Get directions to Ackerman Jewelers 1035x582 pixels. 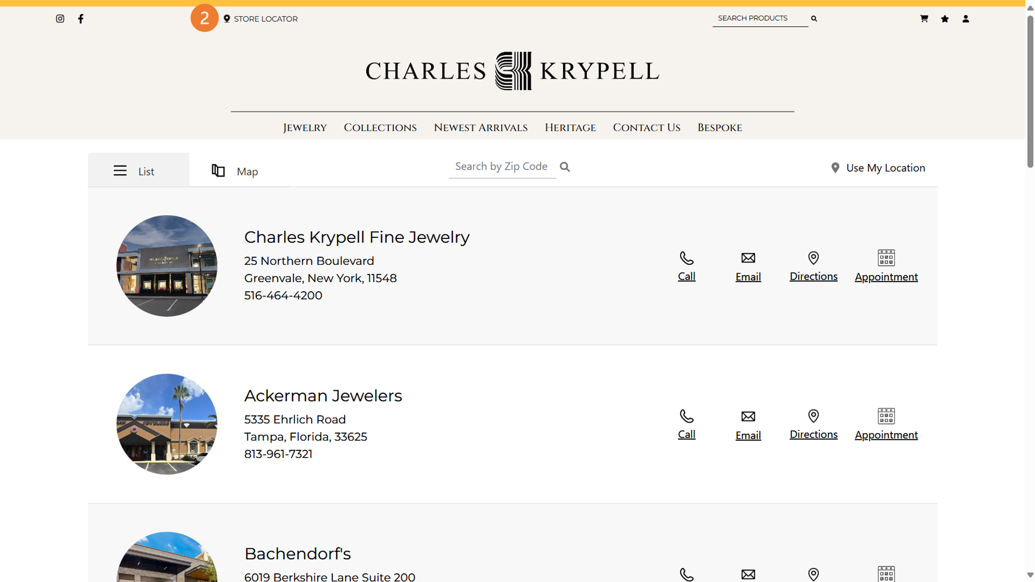pyautogui.click(x=814, y=424)
